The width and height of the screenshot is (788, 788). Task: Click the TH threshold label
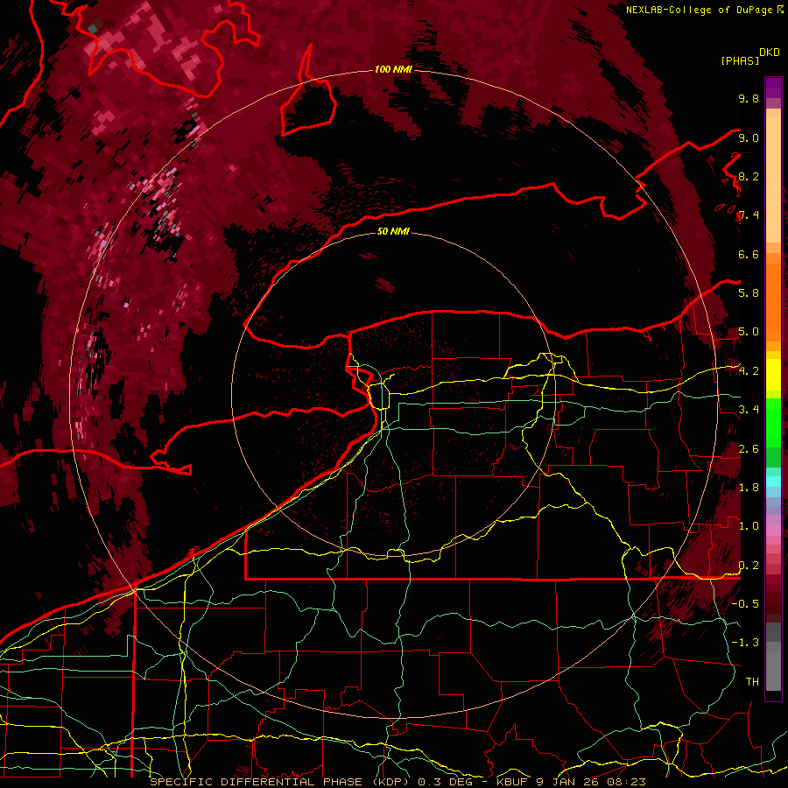click(752, 682)
